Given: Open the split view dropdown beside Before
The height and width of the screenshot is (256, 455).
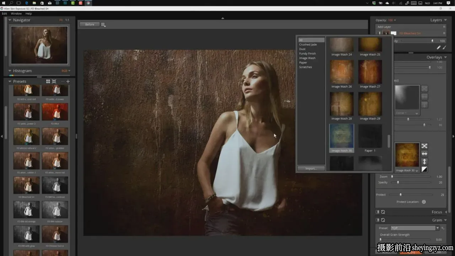Looking at the screenshot, I should (x=103, y=25).
